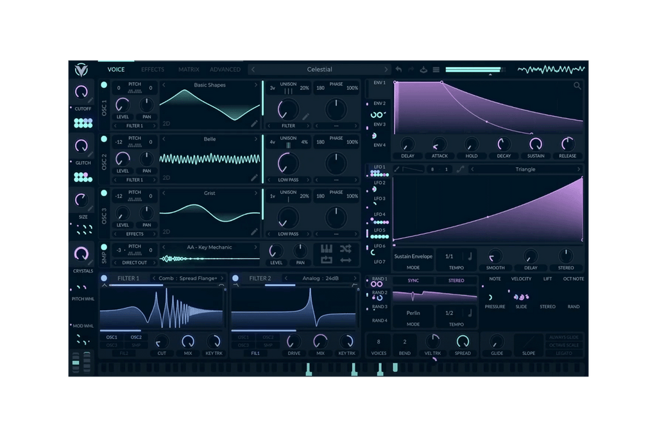The width and height of the screenshot is (657, 438).
Task: Click the random shuffle icon in sampler section
Action: click(x=345, y=249)
